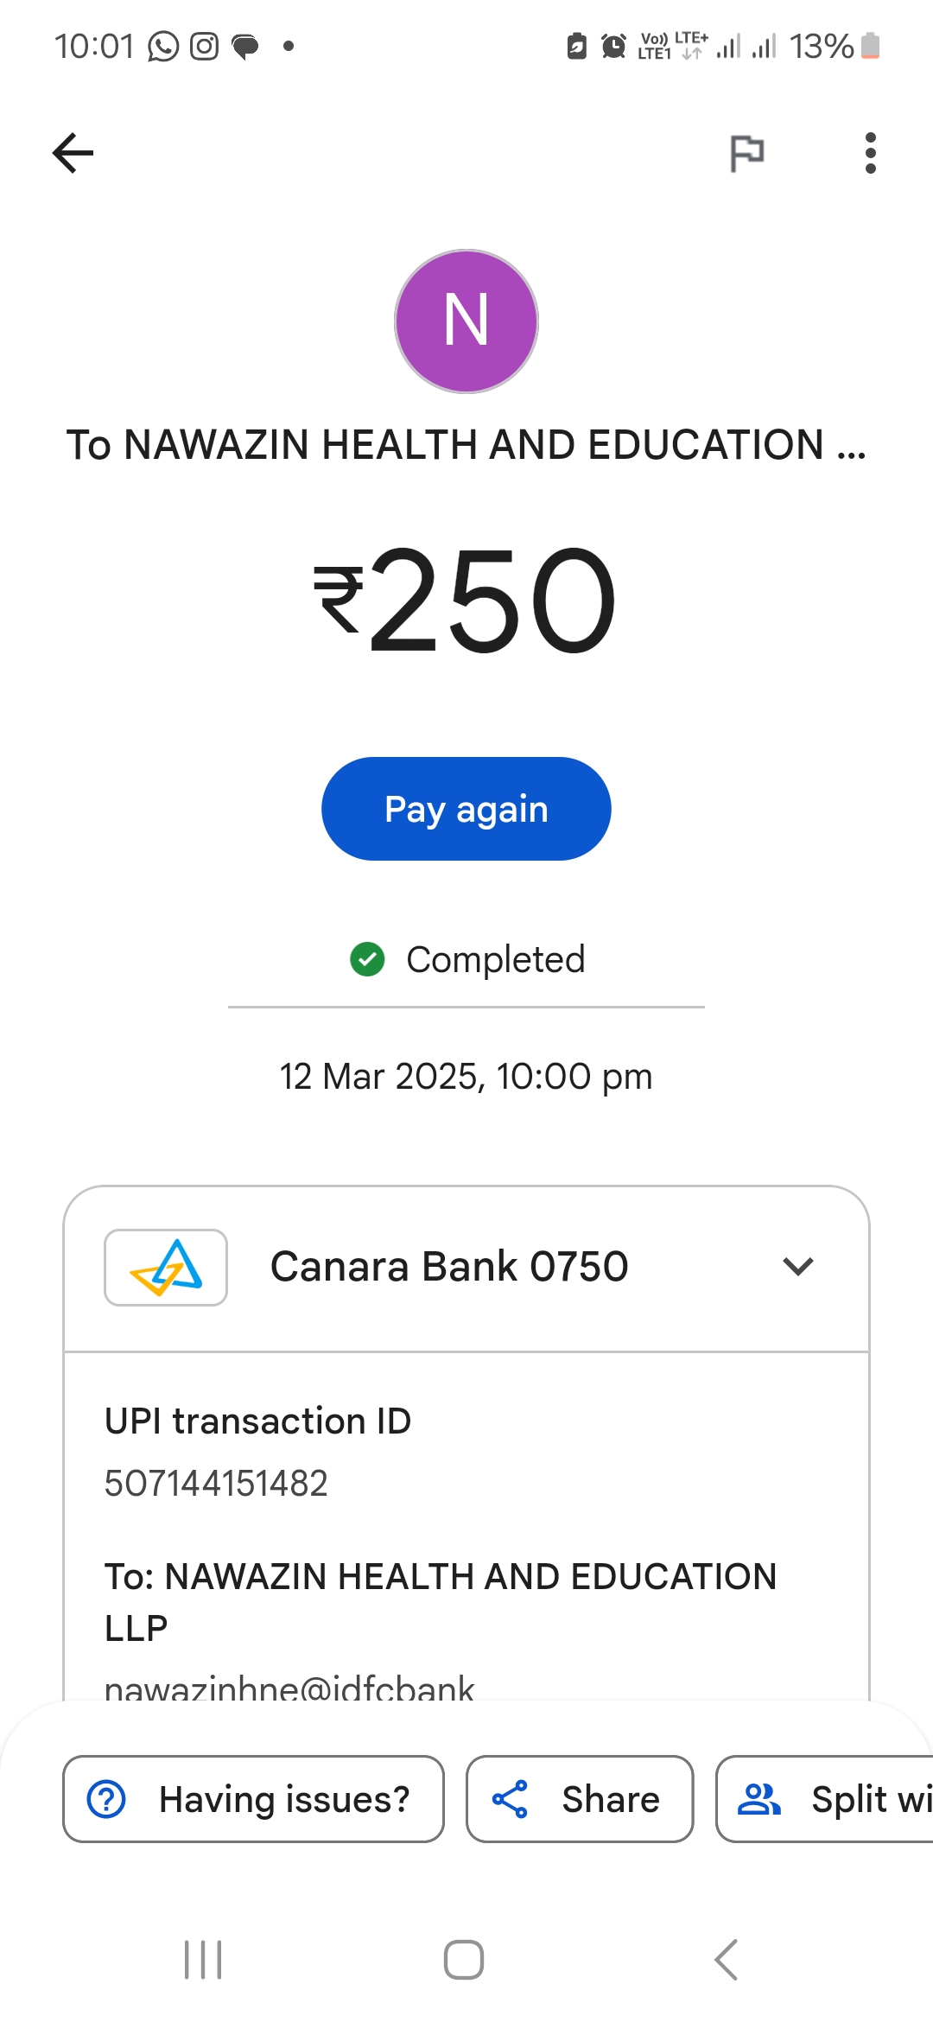933x2022 pixels.
Task: Tap the flag report icon
Action: tap(746, 154)
